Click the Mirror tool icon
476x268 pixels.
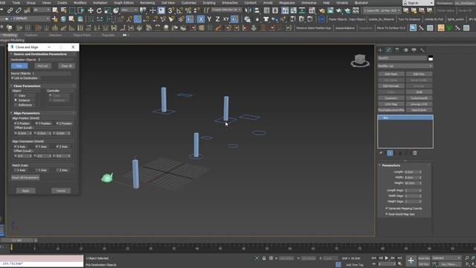tap(248, 10)
